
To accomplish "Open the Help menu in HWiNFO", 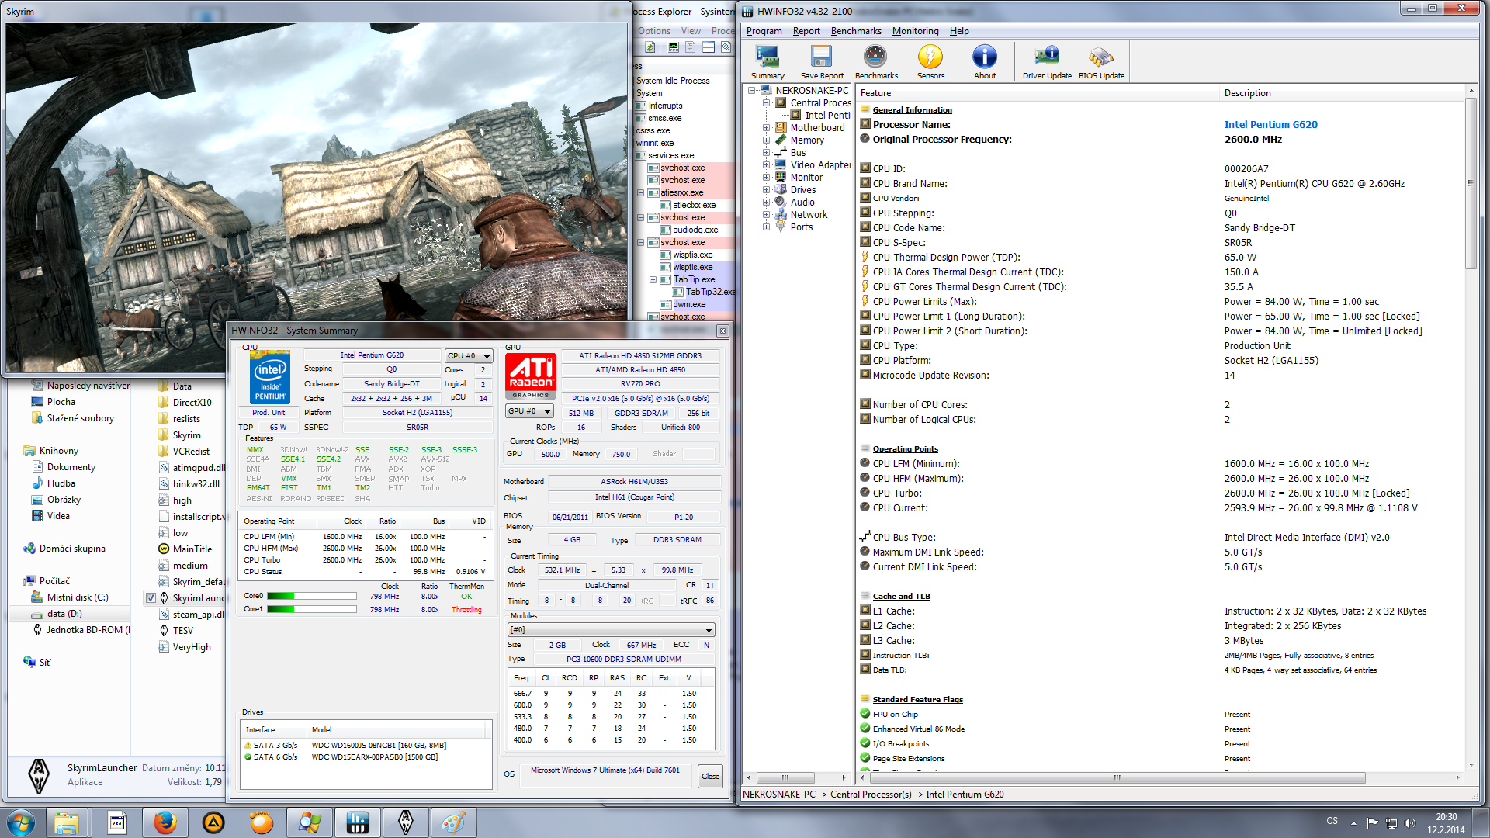I will (x=959, y=31).
